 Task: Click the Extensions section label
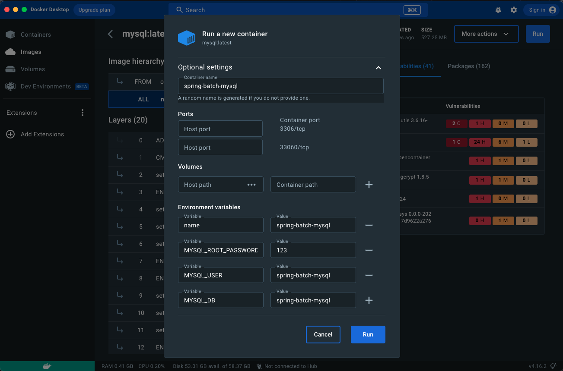[22, 113]
